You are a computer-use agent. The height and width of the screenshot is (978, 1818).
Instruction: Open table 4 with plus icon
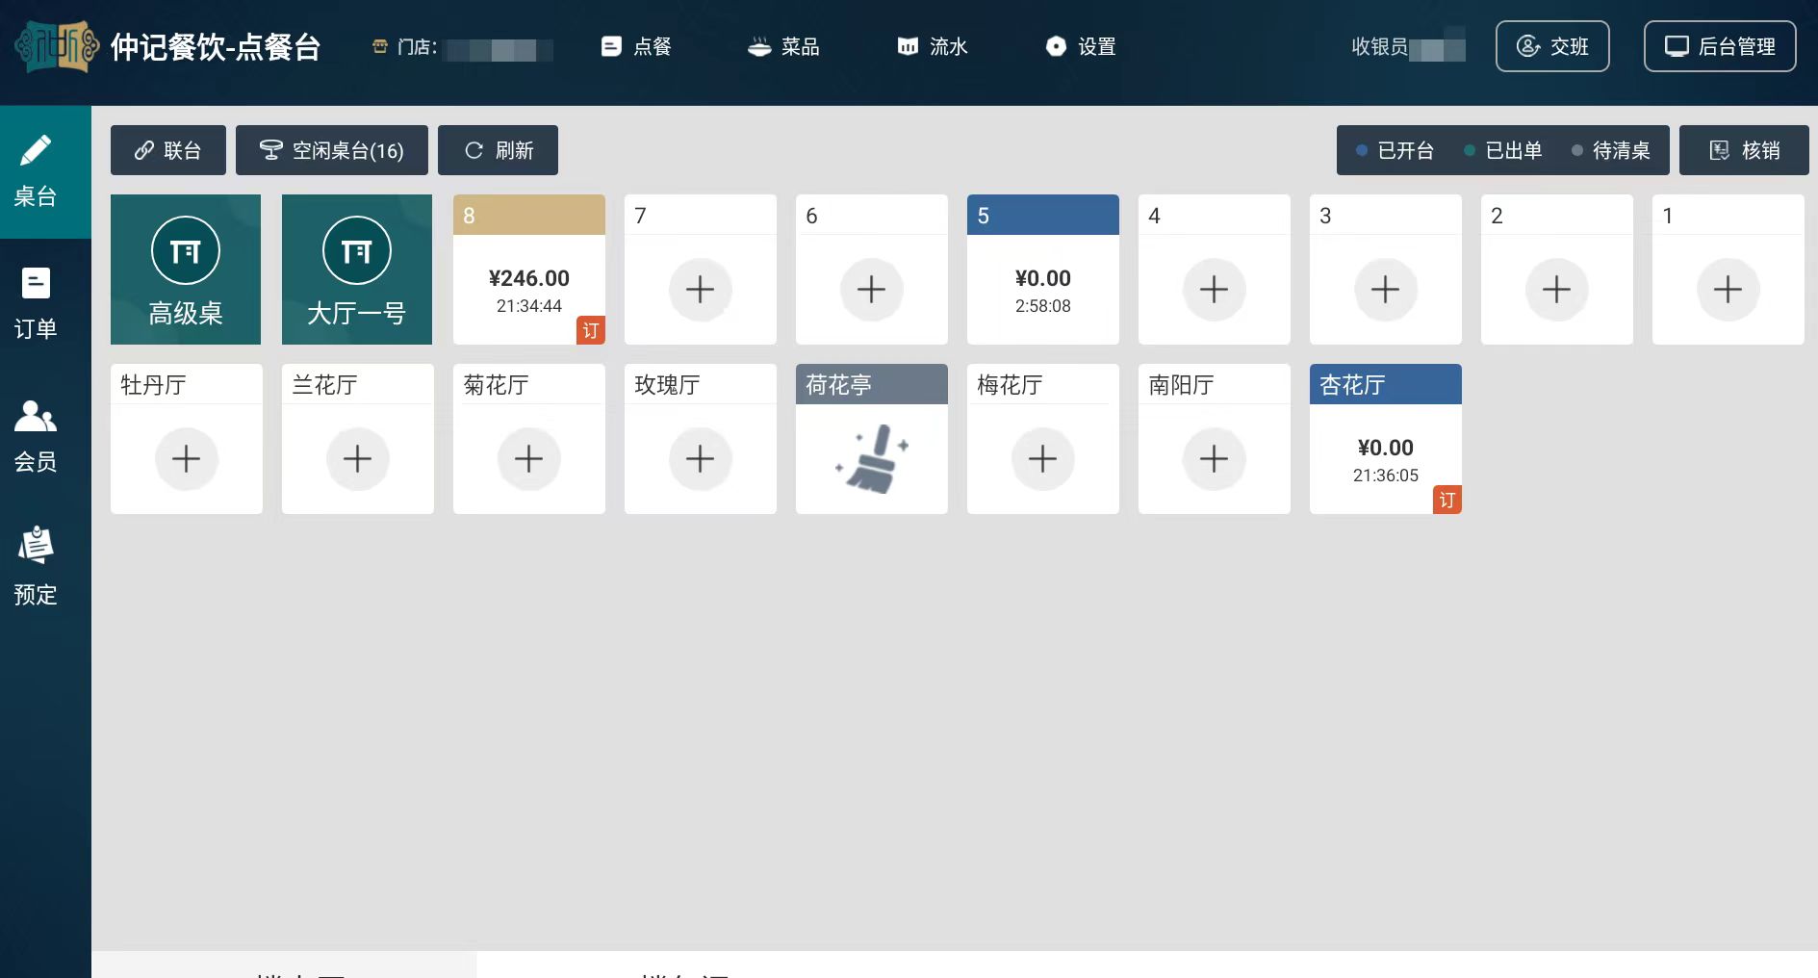click(1215, 270)
